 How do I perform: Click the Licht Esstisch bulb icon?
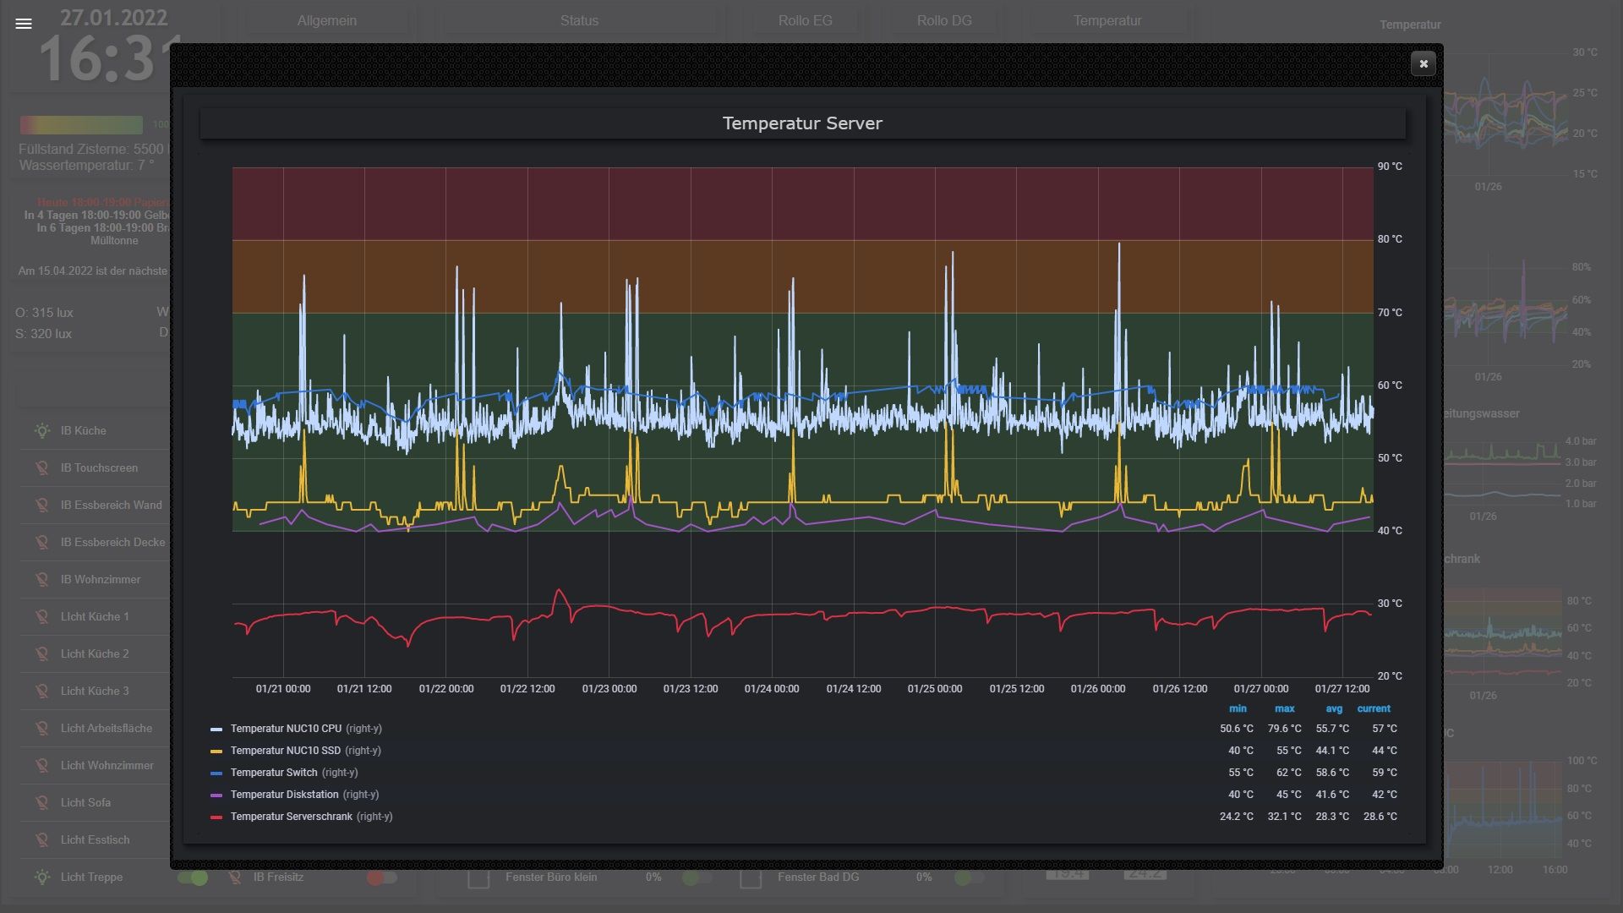click(41, 839)
